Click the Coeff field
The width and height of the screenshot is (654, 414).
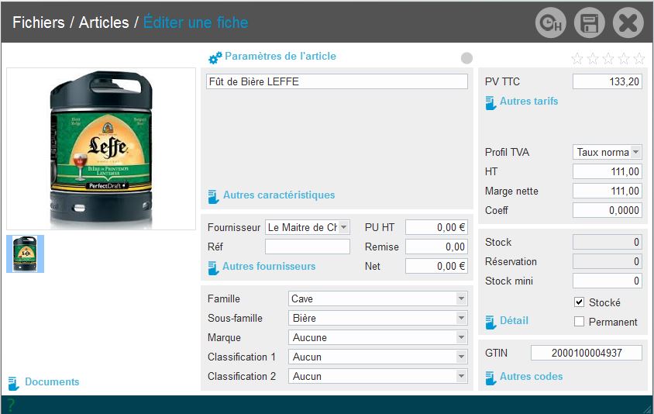pos(607,210)
